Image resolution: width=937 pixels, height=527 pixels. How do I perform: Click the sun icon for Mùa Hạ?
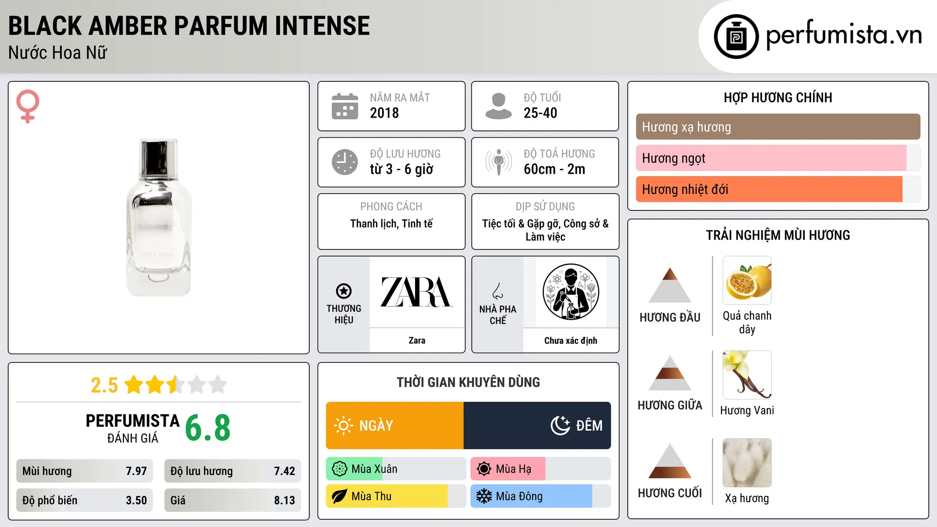pos(484,469)
